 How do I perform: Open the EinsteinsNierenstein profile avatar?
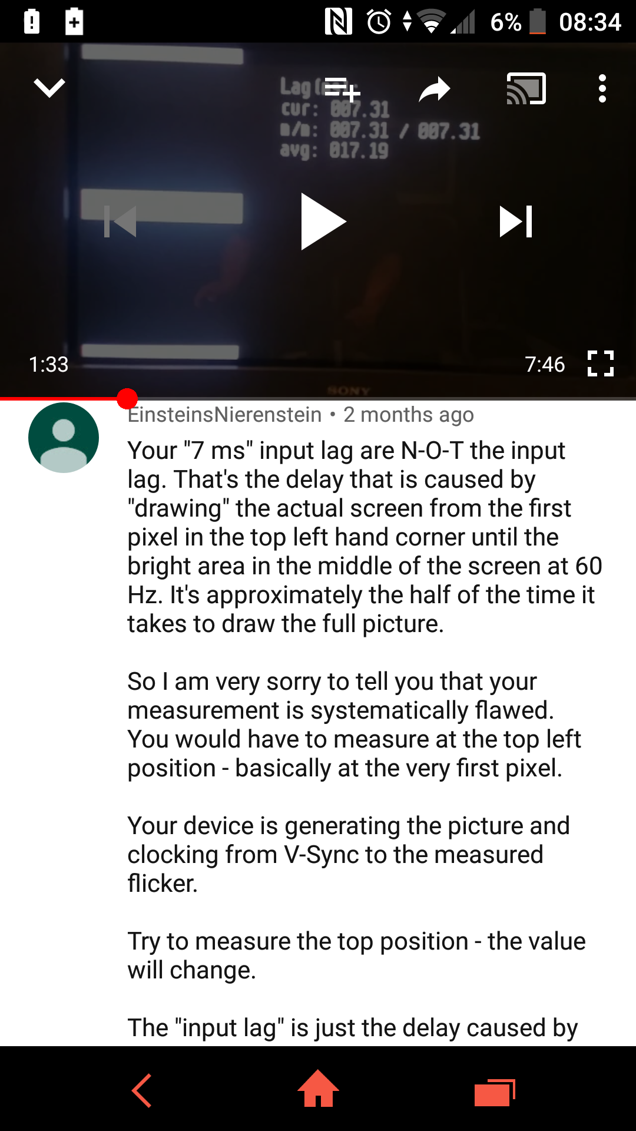click(64, 438)
